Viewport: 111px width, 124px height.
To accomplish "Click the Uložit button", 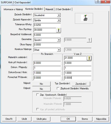I will [x=24, y=119].
